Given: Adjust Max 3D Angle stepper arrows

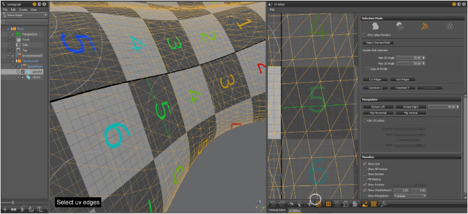Looking at the screenshot, I should coord(423,63).
